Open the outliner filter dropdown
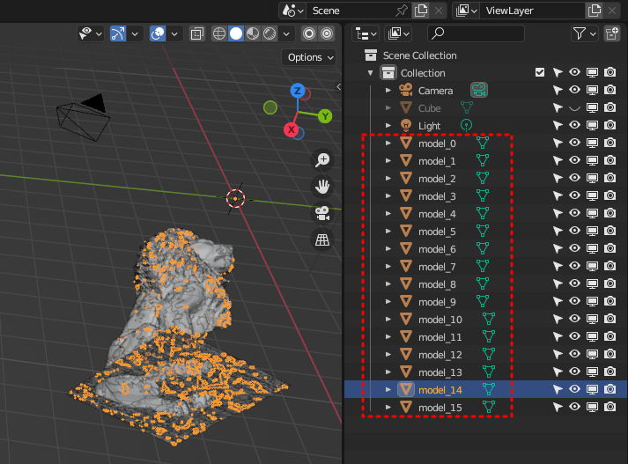Screen dimensions: 628x464 [584, 33]
